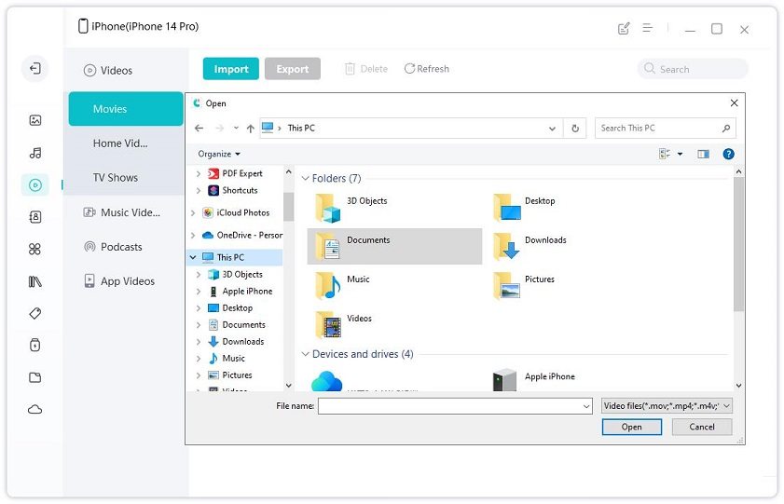Collapse the This PC tree node
Viewport: 784px width, 504px height.
[x=192, y=257]
